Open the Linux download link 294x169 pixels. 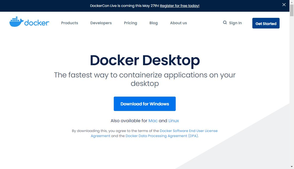174,121
